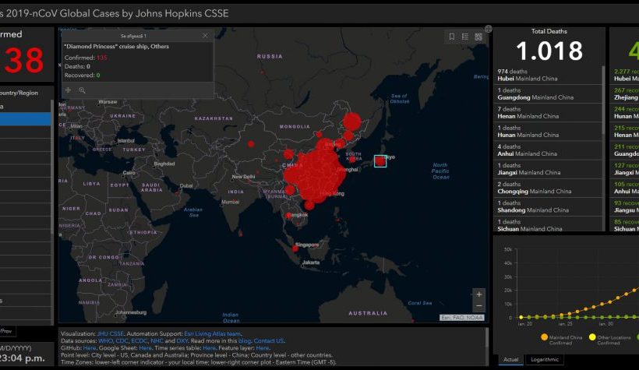
Task: Open the NHC data source link
Action: point(157,340)
